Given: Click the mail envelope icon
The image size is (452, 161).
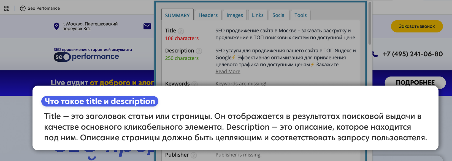Looking at the screenshot, I should click(x=147, y=26).
